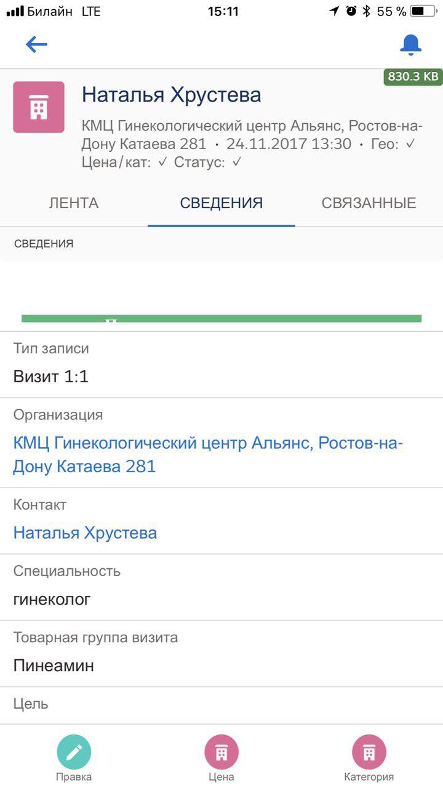Screen dimensions: 443x788
Task: Select the Сведения tab
Action: point(221,203)
